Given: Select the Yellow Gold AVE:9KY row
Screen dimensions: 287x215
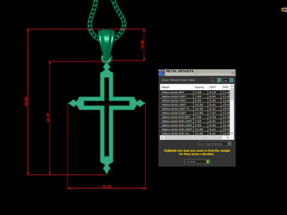Looking at the screenshot, I should click(195, 117).
